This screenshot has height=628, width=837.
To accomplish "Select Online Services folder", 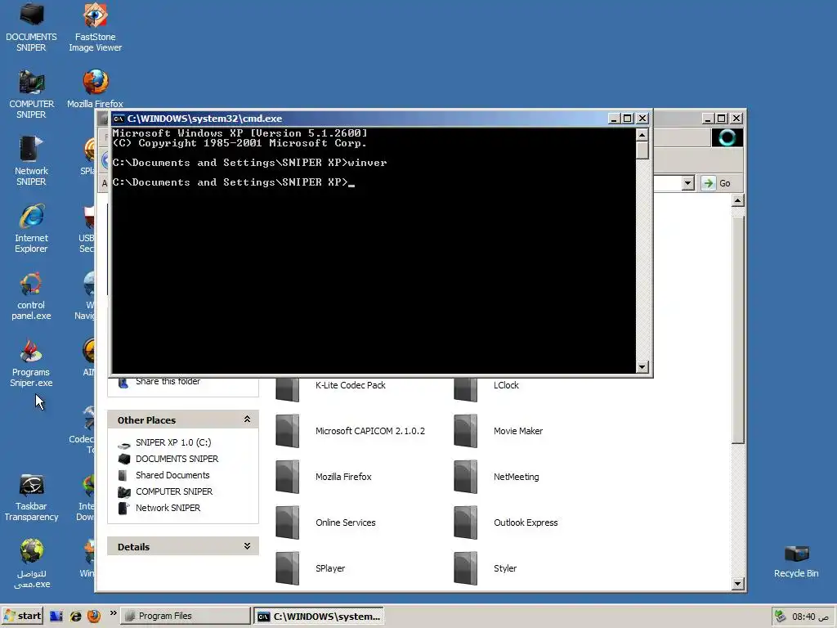I will (x=325, y=523).
